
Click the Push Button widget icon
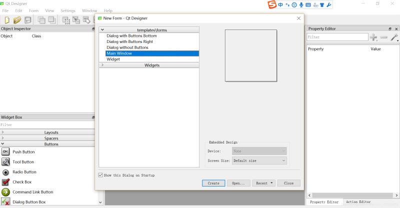[5, 151]
